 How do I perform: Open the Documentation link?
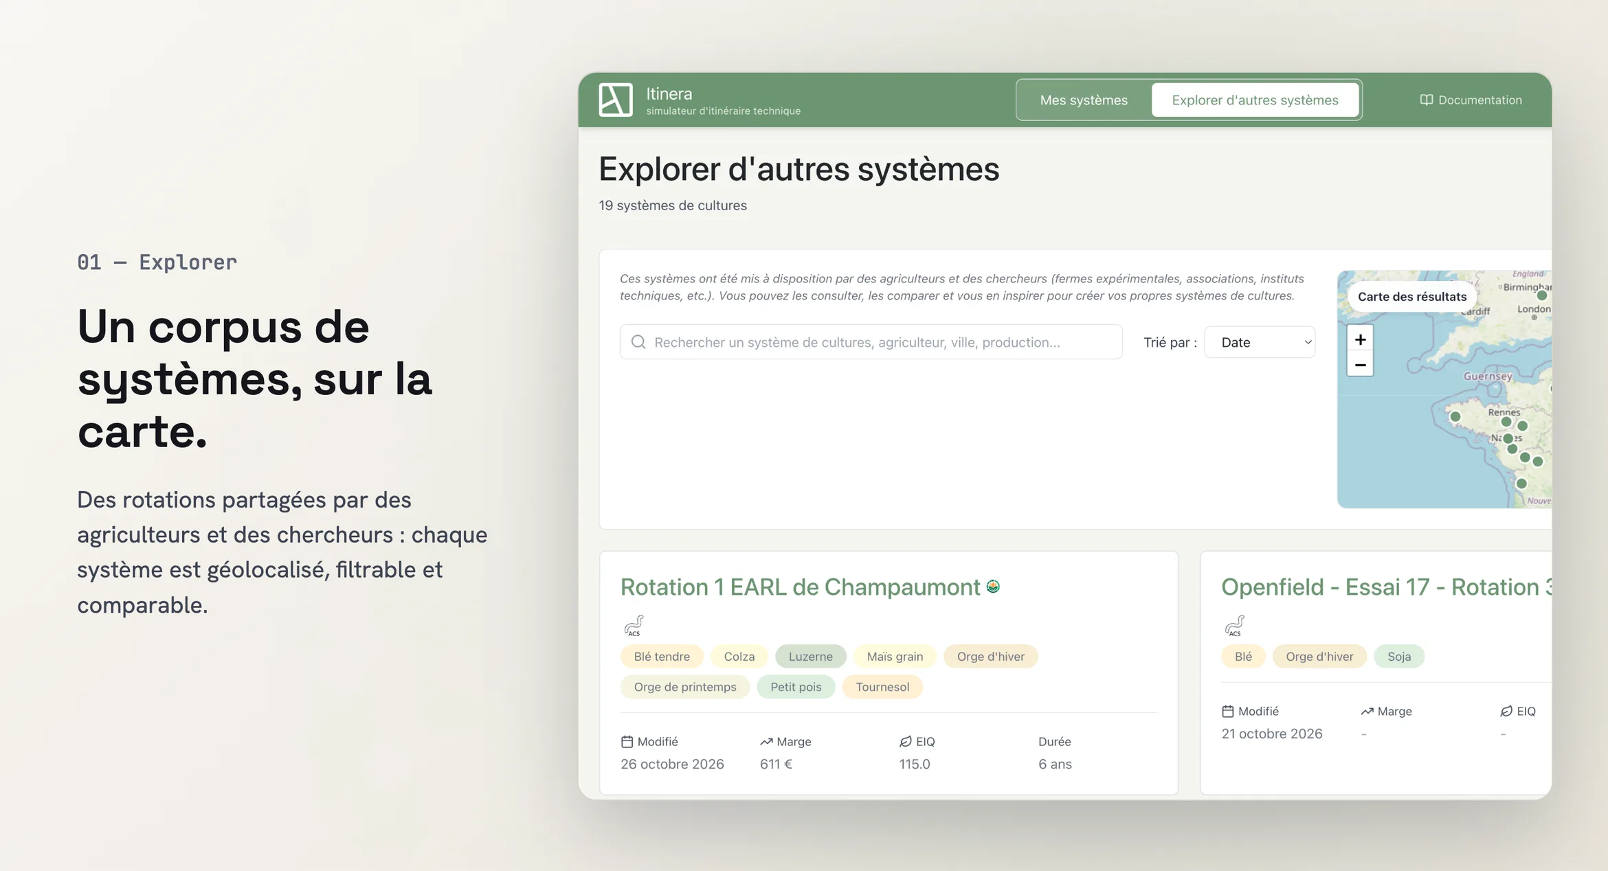click(1471, 100)
